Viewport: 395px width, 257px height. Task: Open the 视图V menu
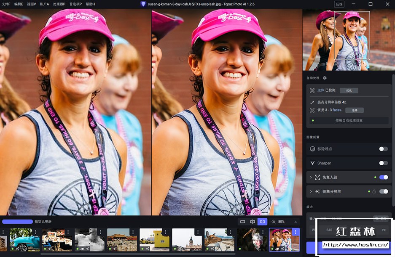pyautogui.click(x=32, y=4)
